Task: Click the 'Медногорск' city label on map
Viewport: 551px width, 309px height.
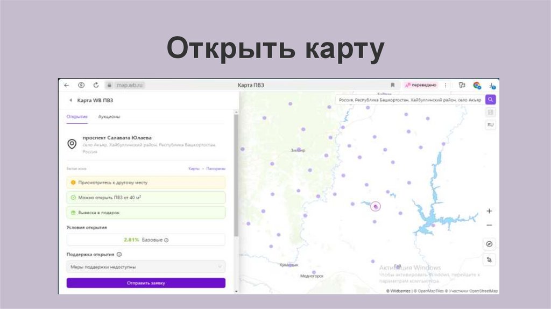Action: pos(312,276)
